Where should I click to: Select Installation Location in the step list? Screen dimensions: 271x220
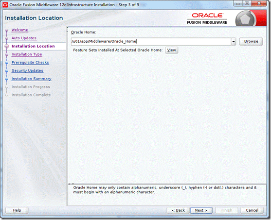[33, 46]
